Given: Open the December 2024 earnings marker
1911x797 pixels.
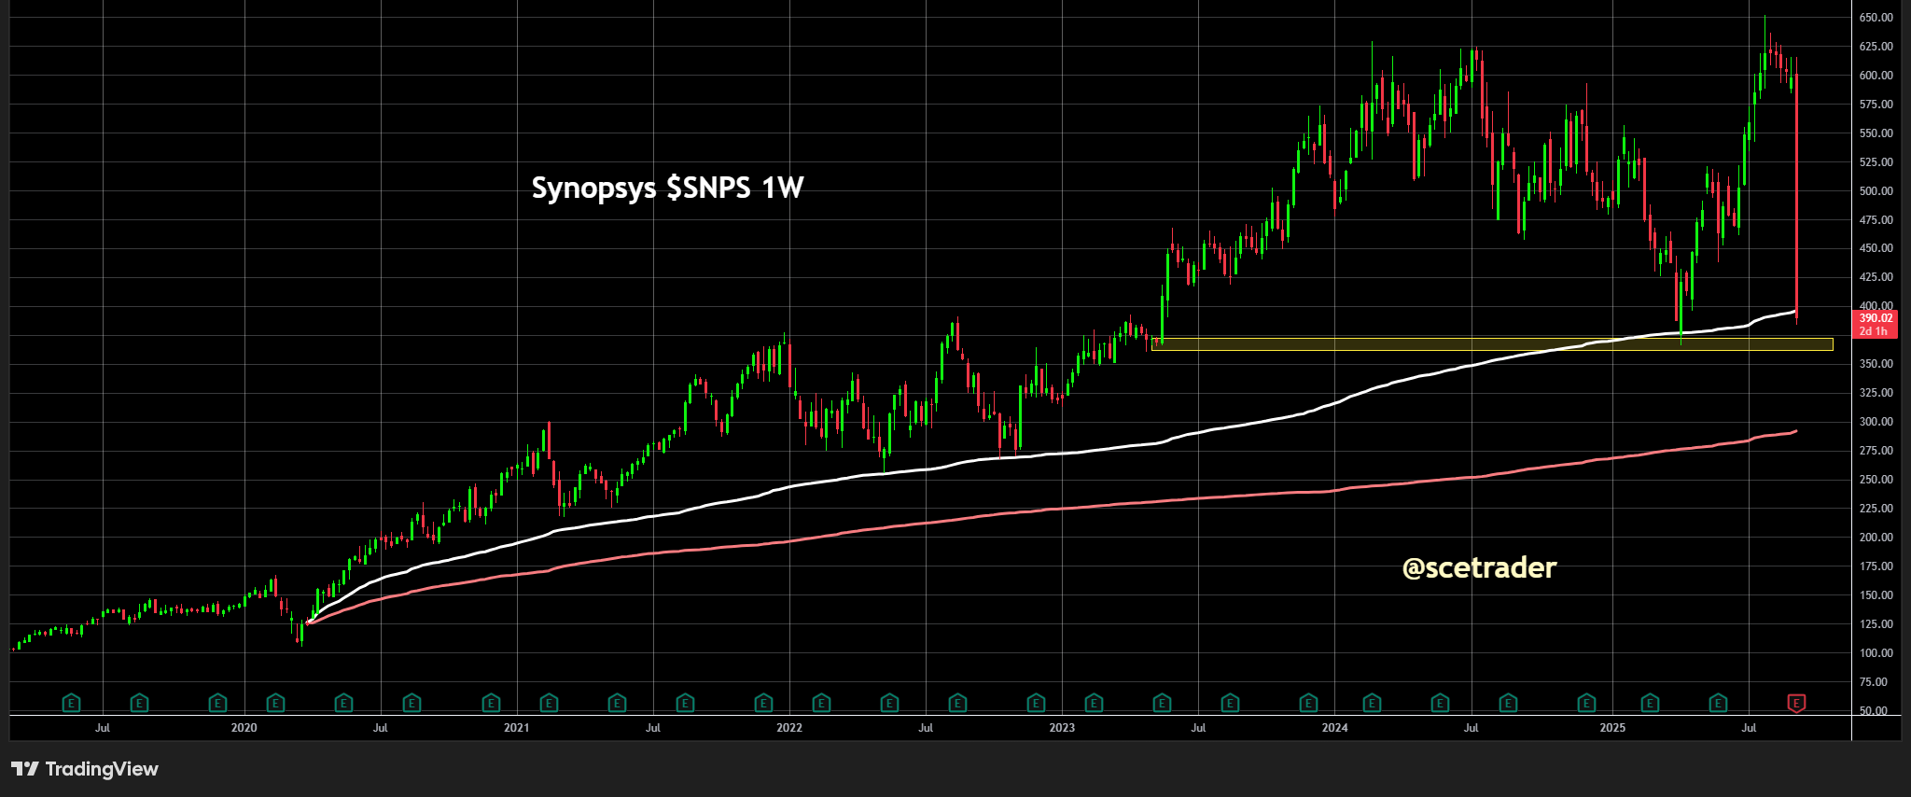Looking at the screenshot, I should pos(1586,703).
